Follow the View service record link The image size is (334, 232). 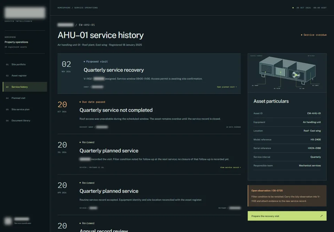tap(230, 167)
